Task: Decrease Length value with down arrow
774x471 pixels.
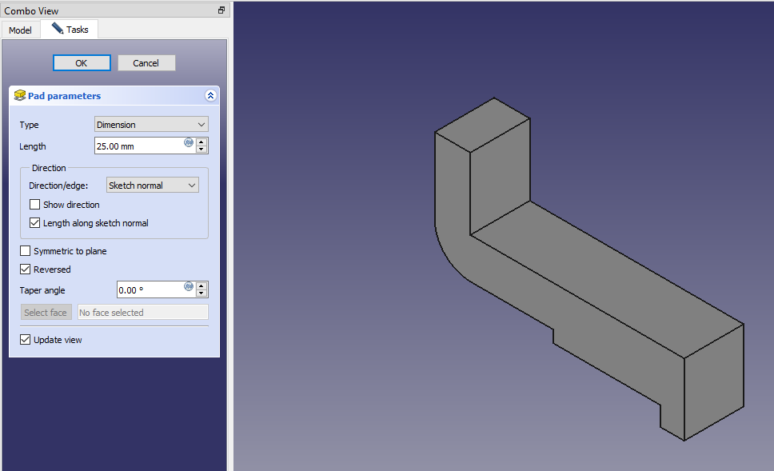Action: coord(201,150)
